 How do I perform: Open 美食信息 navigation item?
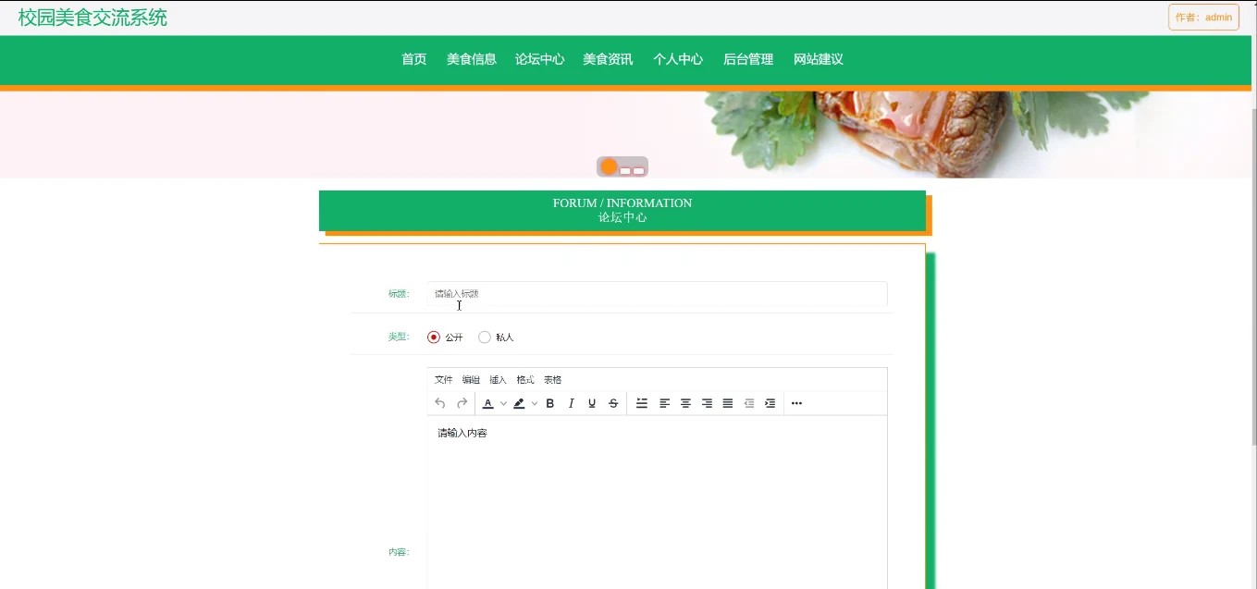[x=472, y=59]
